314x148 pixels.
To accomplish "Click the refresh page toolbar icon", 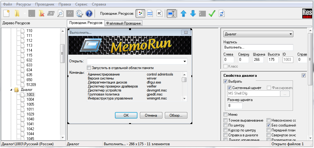I will pyautogui.click(x=222, y=14).
